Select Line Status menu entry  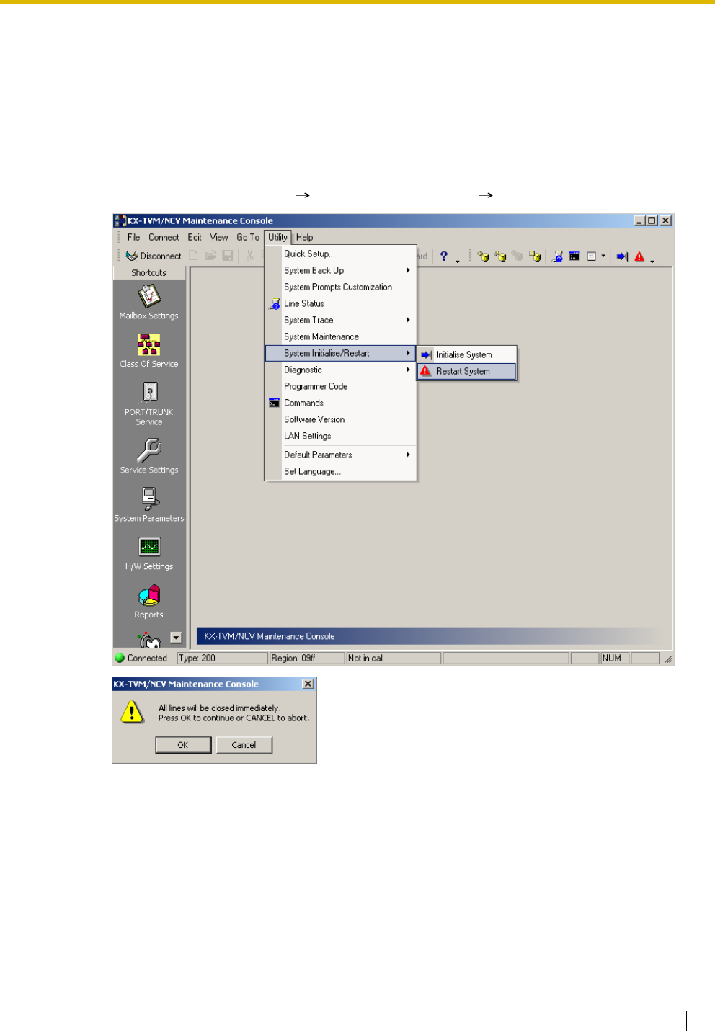pyautogui.click(x=340, y=303)
